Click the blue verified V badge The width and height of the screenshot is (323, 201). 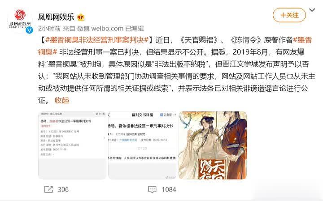(x=30, y=30)
